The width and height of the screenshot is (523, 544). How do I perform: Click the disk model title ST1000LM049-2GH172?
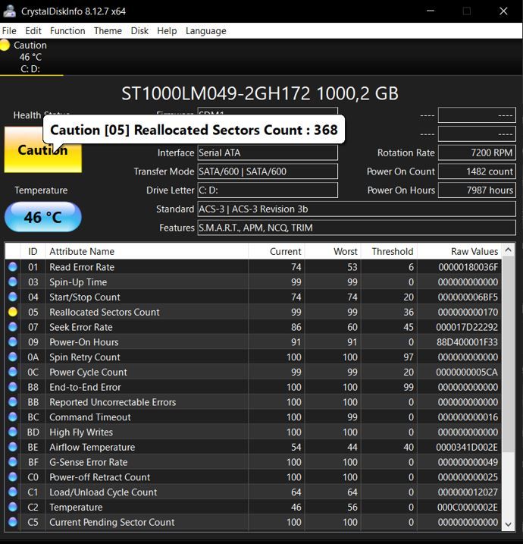[260, 93]
